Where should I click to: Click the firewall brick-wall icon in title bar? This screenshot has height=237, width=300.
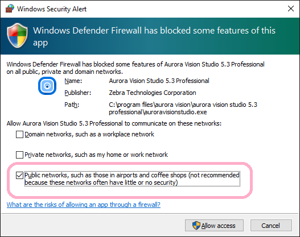[10, 9]
